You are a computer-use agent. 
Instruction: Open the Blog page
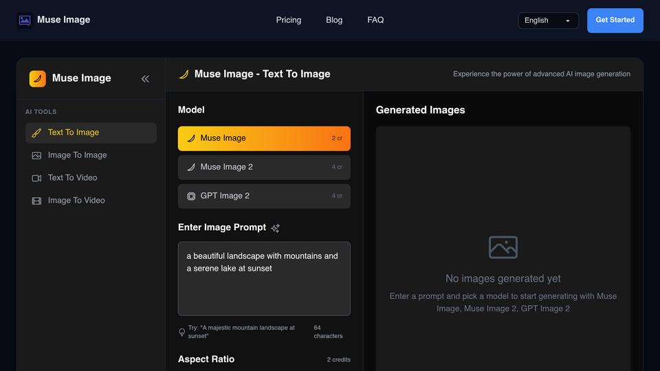coord(334,20)
